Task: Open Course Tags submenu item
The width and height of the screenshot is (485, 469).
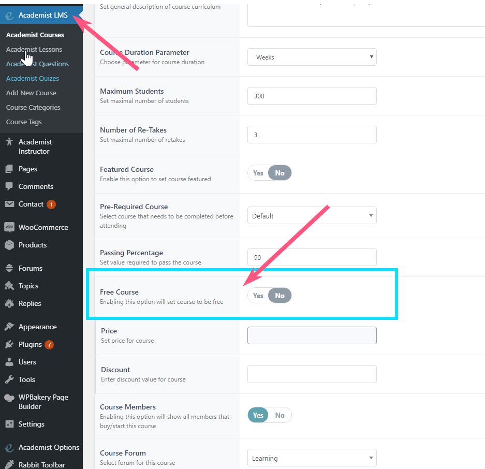Action: [x=24, y=122]
